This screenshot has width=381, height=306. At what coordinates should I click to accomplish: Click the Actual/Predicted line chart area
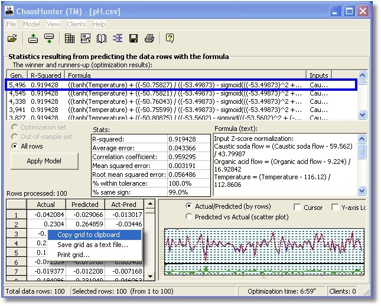pyautogui.click(x=265, y=252)
